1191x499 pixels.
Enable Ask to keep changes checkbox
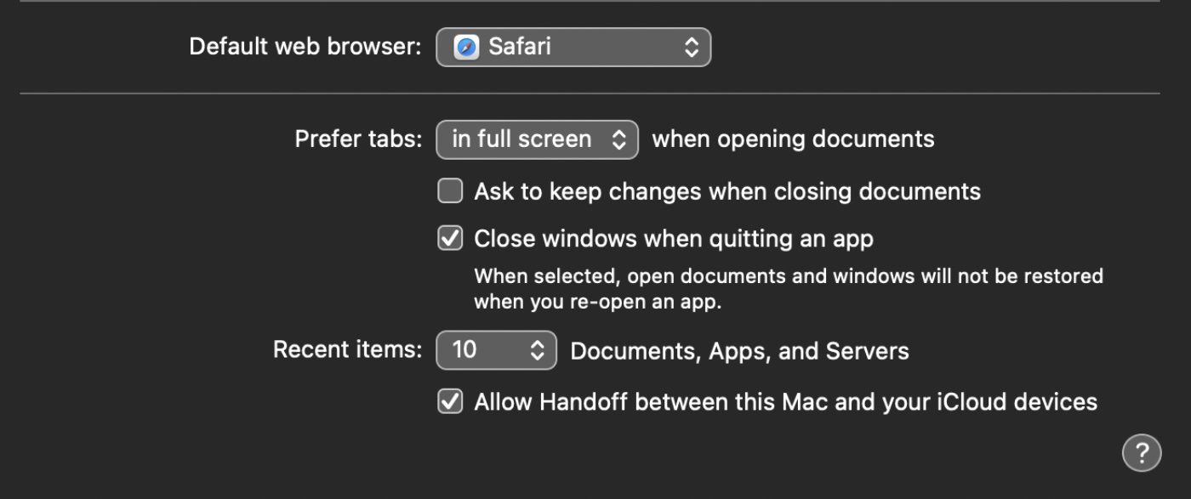click(x=450, y=191)
